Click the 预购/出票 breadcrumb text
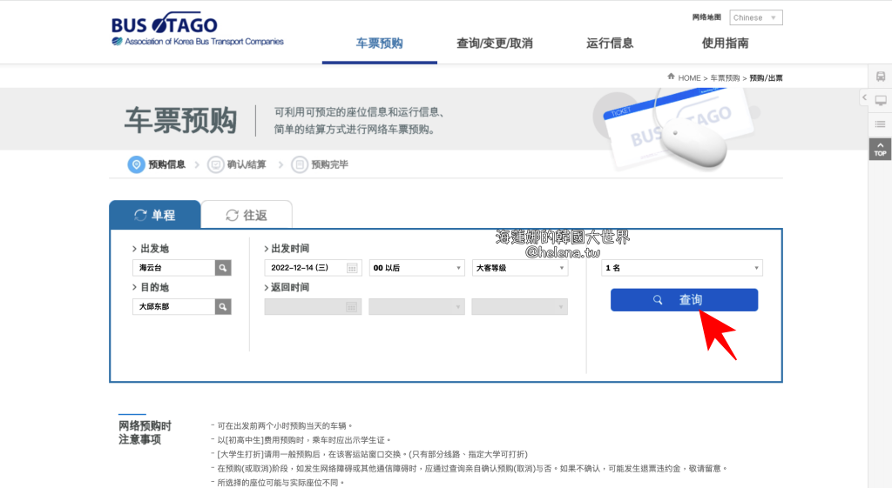 (x=766, y=77)
